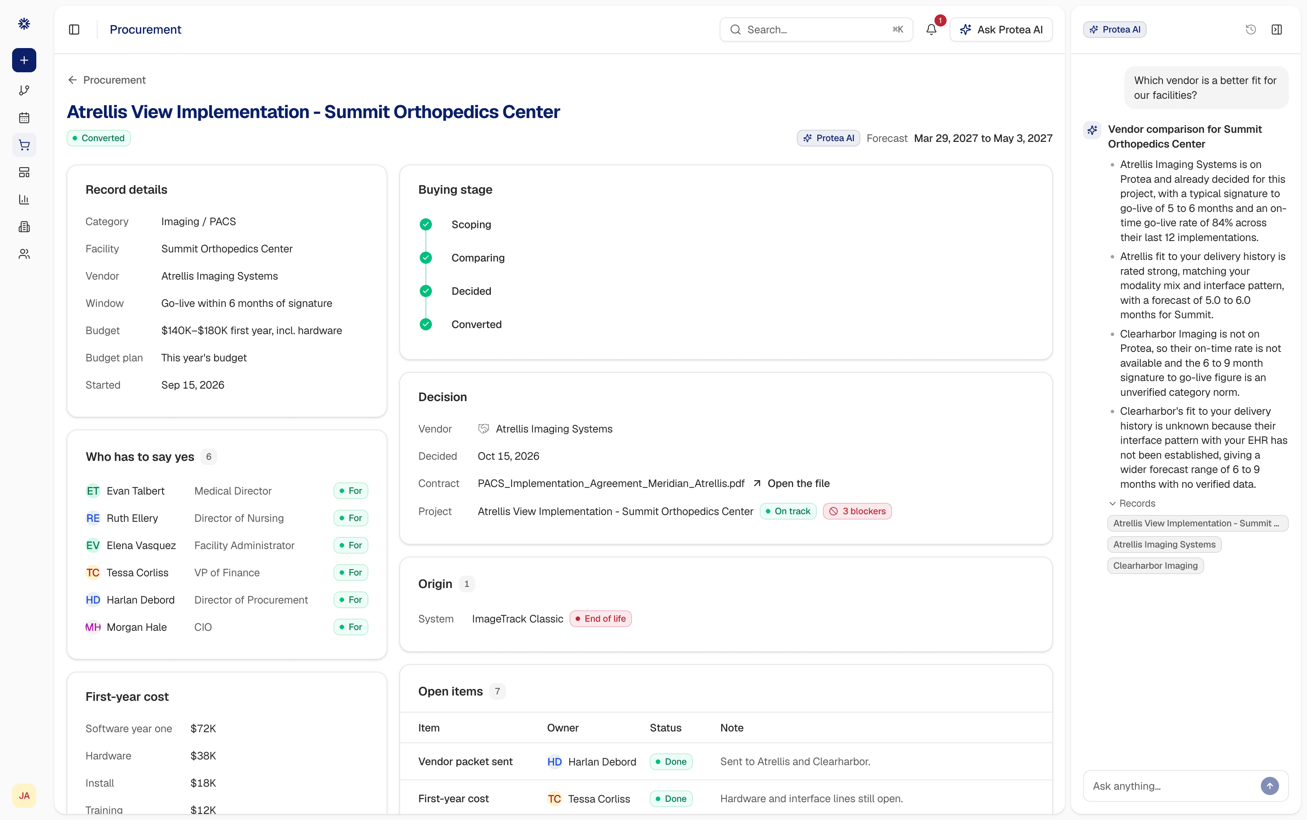1307x820 pixels.
Task: Open Atrellis View Implementation record chip
Action: click(1198, 523)
